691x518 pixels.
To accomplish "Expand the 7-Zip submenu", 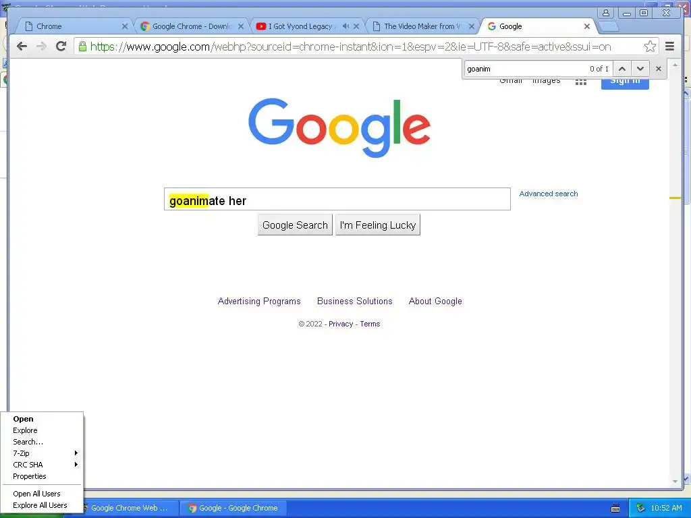I will 42,453.
